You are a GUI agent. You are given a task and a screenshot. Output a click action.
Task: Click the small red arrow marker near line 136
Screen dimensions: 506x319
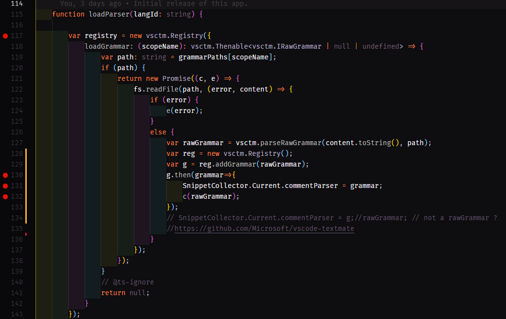click(27, 234)
